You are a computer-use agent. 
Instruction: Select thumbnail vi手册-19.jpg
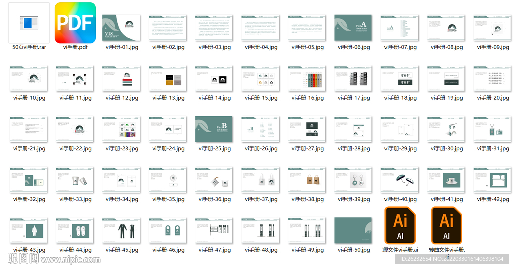pos(446,79)
